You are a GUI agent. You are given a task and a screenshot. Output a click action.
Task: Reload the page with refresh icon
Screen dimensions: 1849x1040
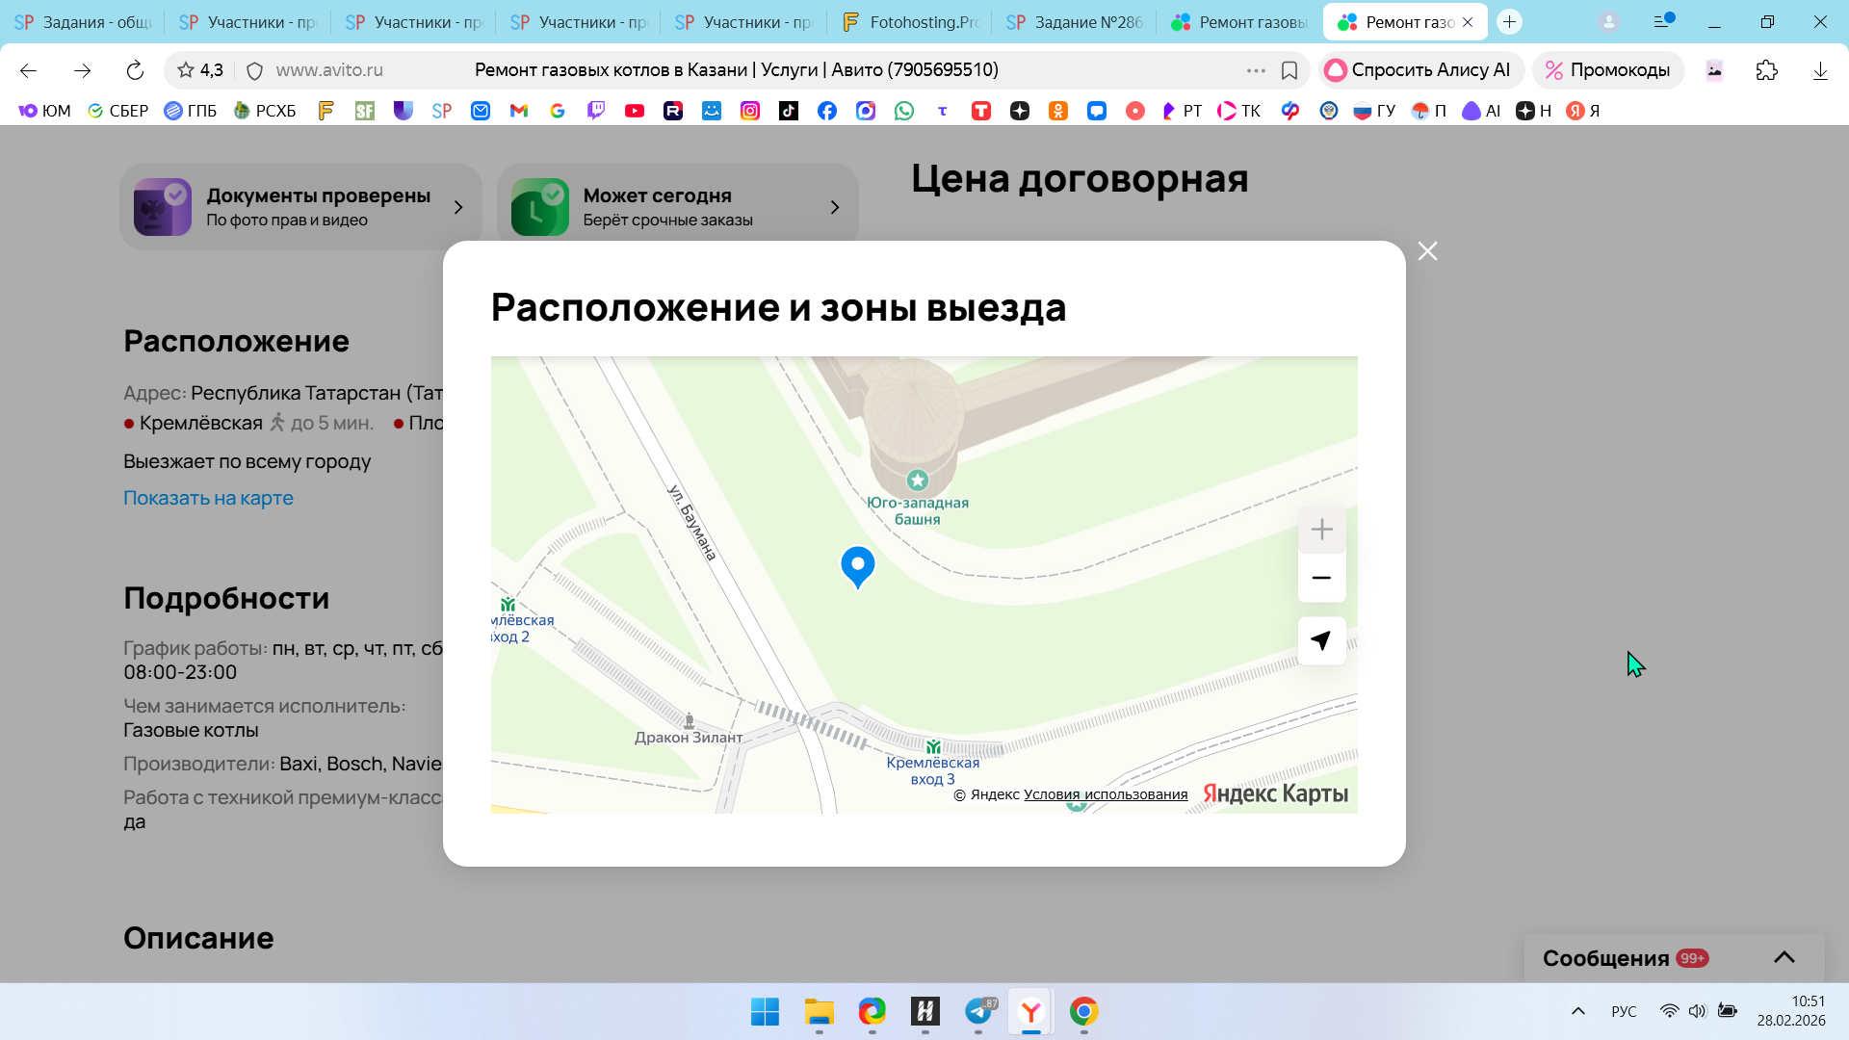pyautogui.click(x=135, y=70)
